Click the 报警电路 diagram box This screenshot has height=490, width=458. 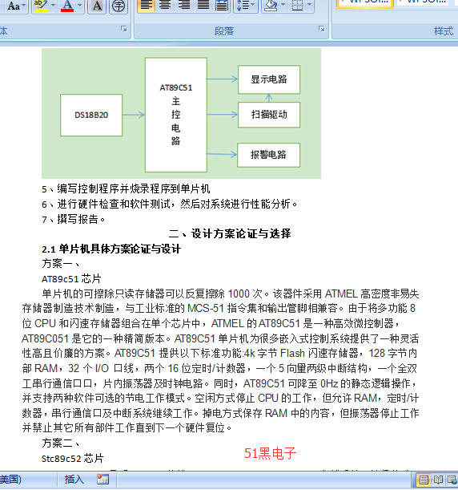[268, 155]
